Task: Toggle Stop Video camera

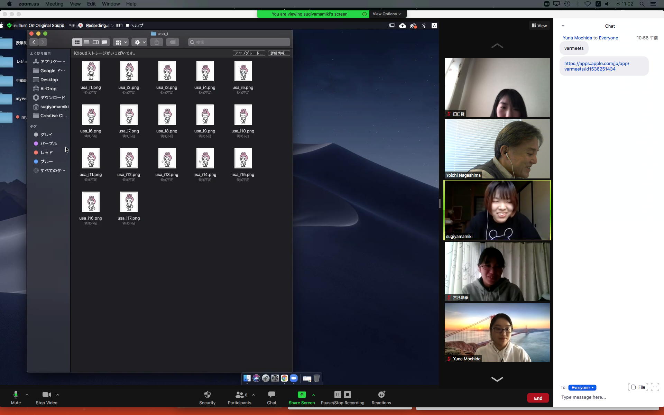Action: pyautogui.click(x=46, y=395)
